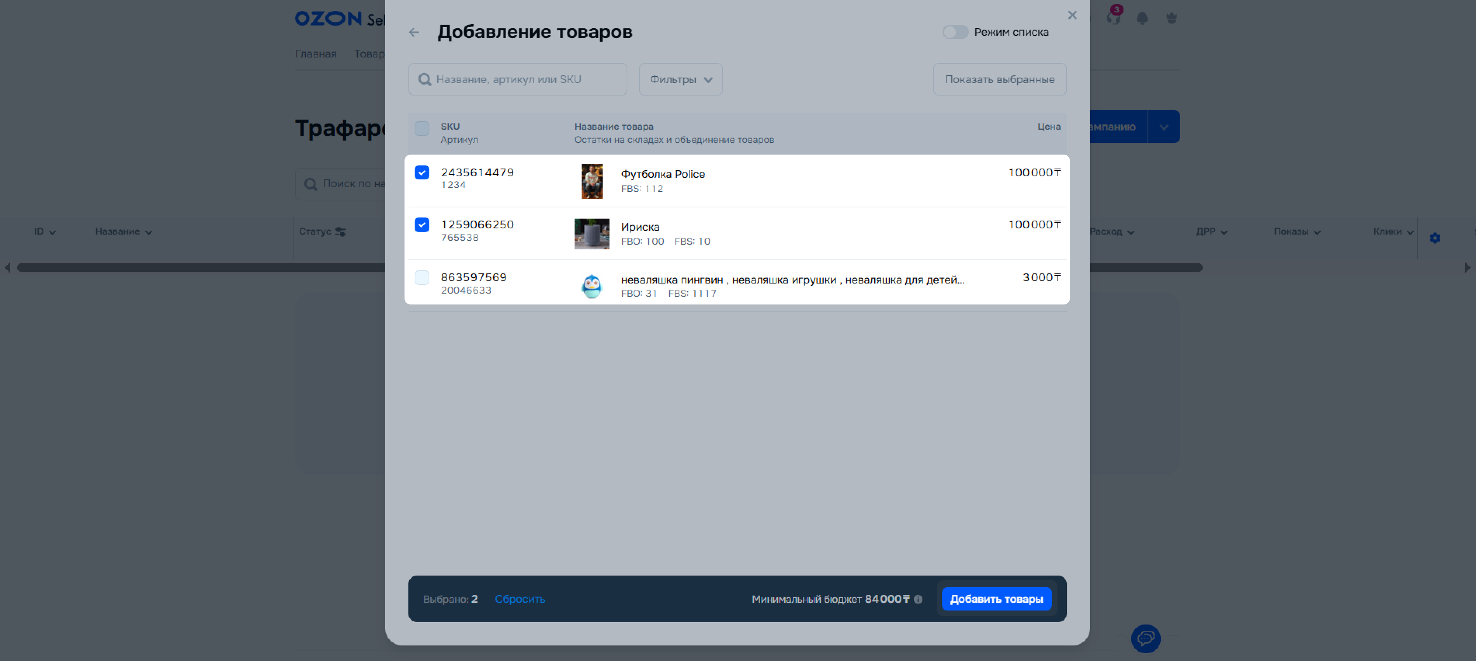Click the 3 000₸ price
The height and width of the screenshot is (661, 1476).
pos(1041,277)
